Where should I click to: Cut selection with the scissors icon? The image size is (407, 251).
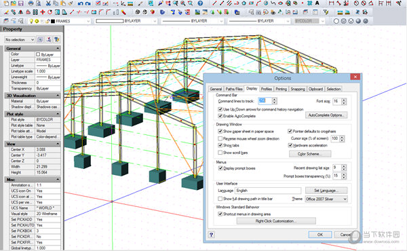[48, 3]
